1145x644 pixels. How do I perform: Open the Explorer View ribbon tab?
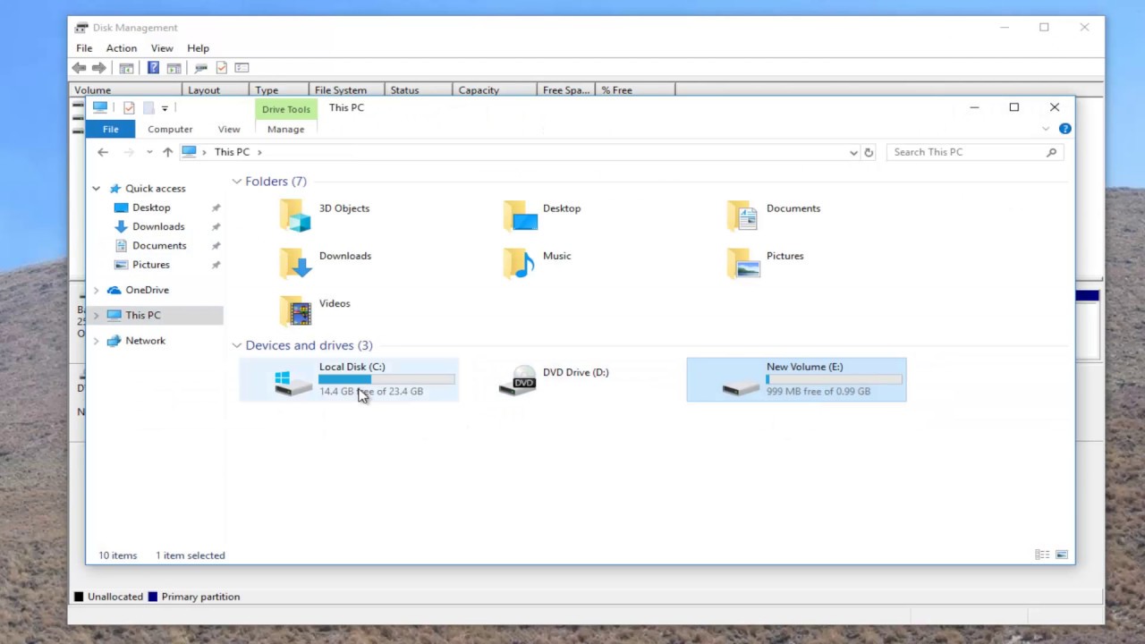coord(229,130)
